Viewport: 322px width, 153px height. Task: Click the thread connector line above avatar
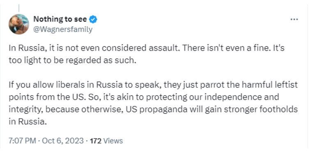19,8
